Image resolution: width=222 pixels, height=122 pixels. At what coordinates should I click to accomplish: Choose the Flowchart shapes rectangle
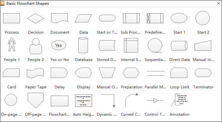(60, 101)
